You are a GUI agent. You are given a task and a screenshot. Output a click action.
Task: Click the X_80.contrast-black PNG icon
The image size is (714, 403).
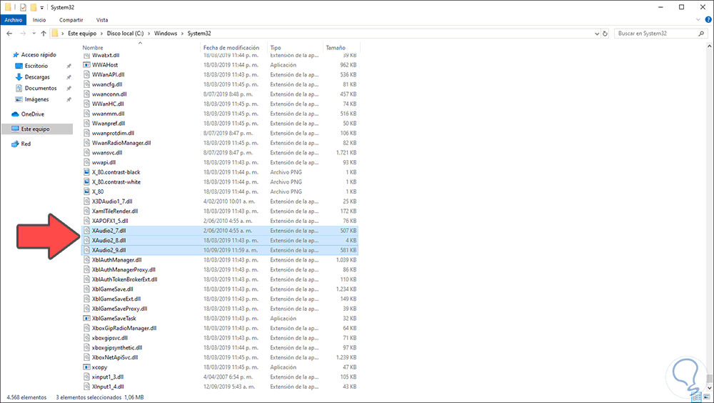coord(86,172)
